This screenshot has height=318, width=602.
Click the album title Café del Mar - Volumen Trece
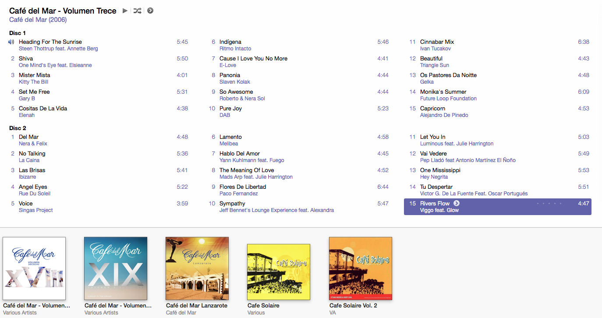63,11
